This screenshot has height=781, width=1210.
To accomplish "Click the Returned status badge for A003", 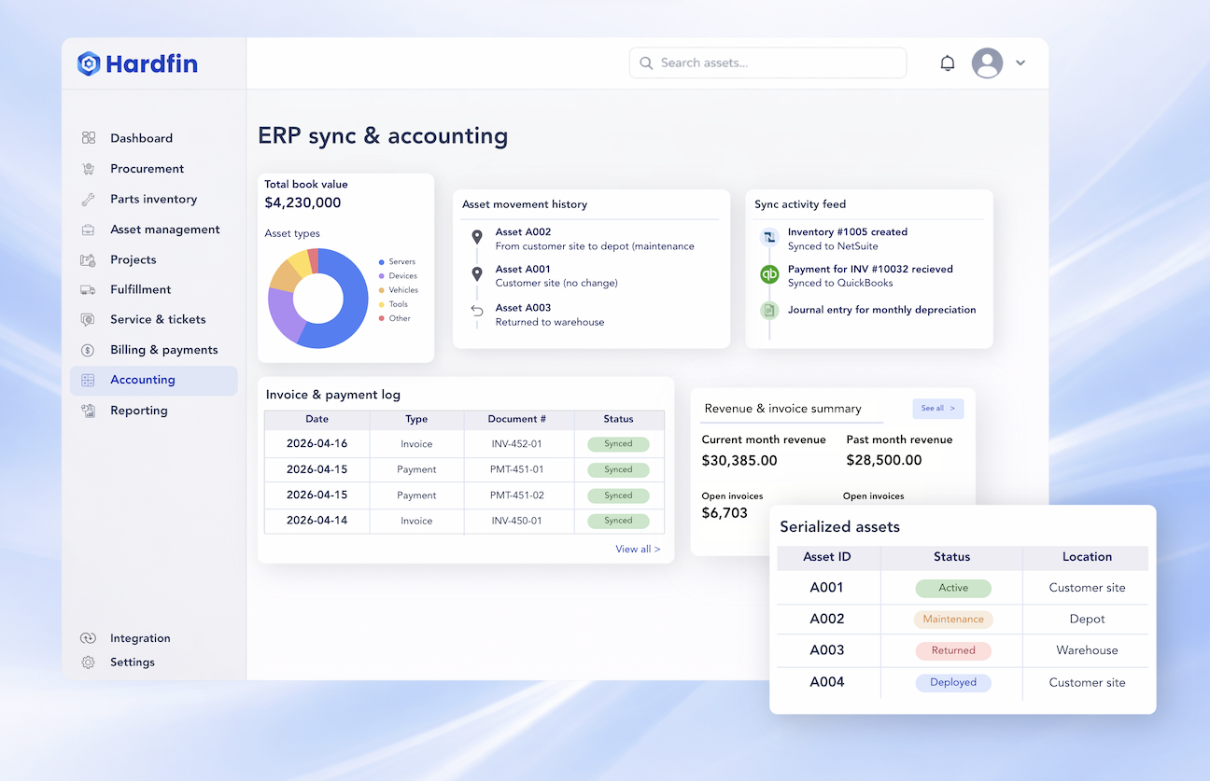I will click(x=953, y=650).
